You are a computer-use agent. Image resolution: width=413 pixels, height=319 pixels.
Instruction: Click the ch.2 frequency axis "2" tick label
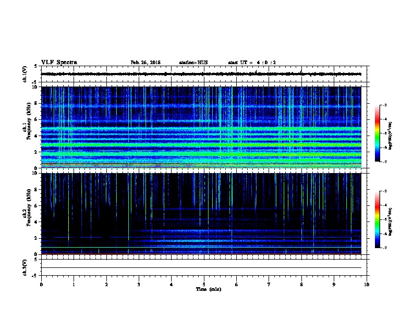(x=36, y=238)
